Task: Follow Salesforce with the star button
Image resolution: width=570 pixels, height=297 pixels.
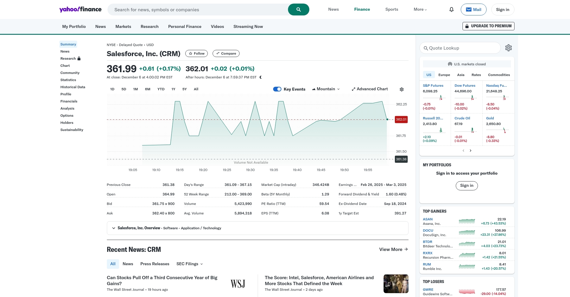Action: [x=196, y=53]
